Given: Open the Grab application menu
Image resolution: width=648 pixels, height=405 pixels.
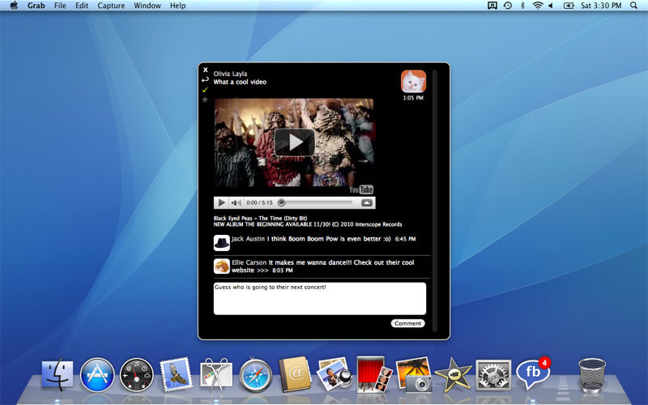Looking at the screenshot, I should pyautogui.click(x=36, y=6).
